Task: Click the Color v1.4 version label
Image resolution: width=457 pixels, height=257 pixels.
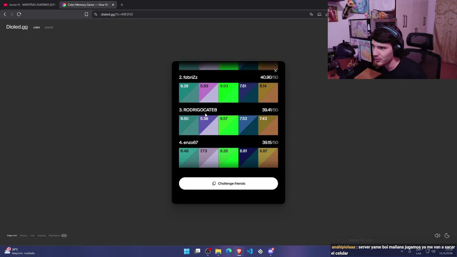Action: pos(12,236)
